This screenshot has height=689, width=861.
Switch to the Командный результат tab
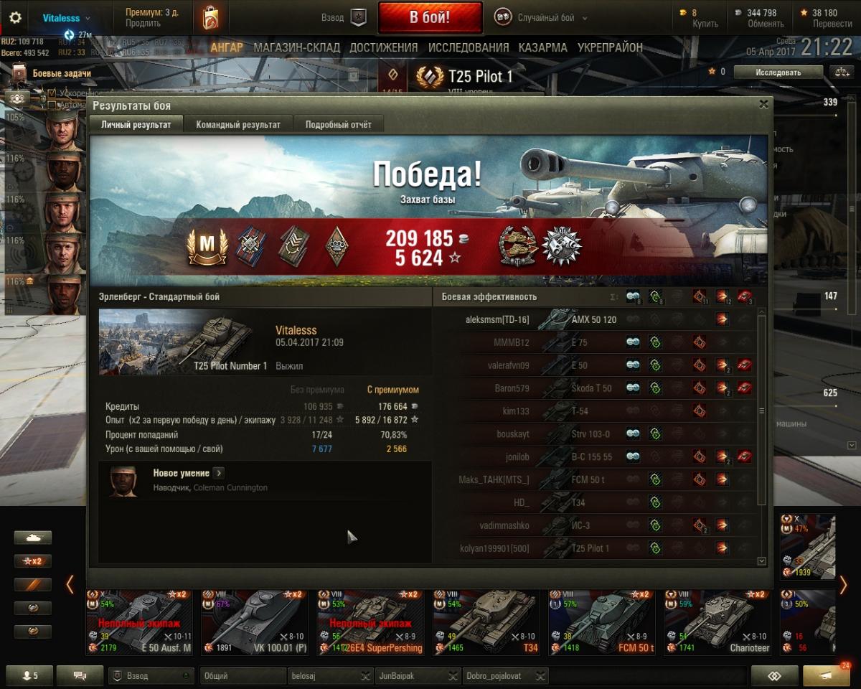click(x=238, y=124)
